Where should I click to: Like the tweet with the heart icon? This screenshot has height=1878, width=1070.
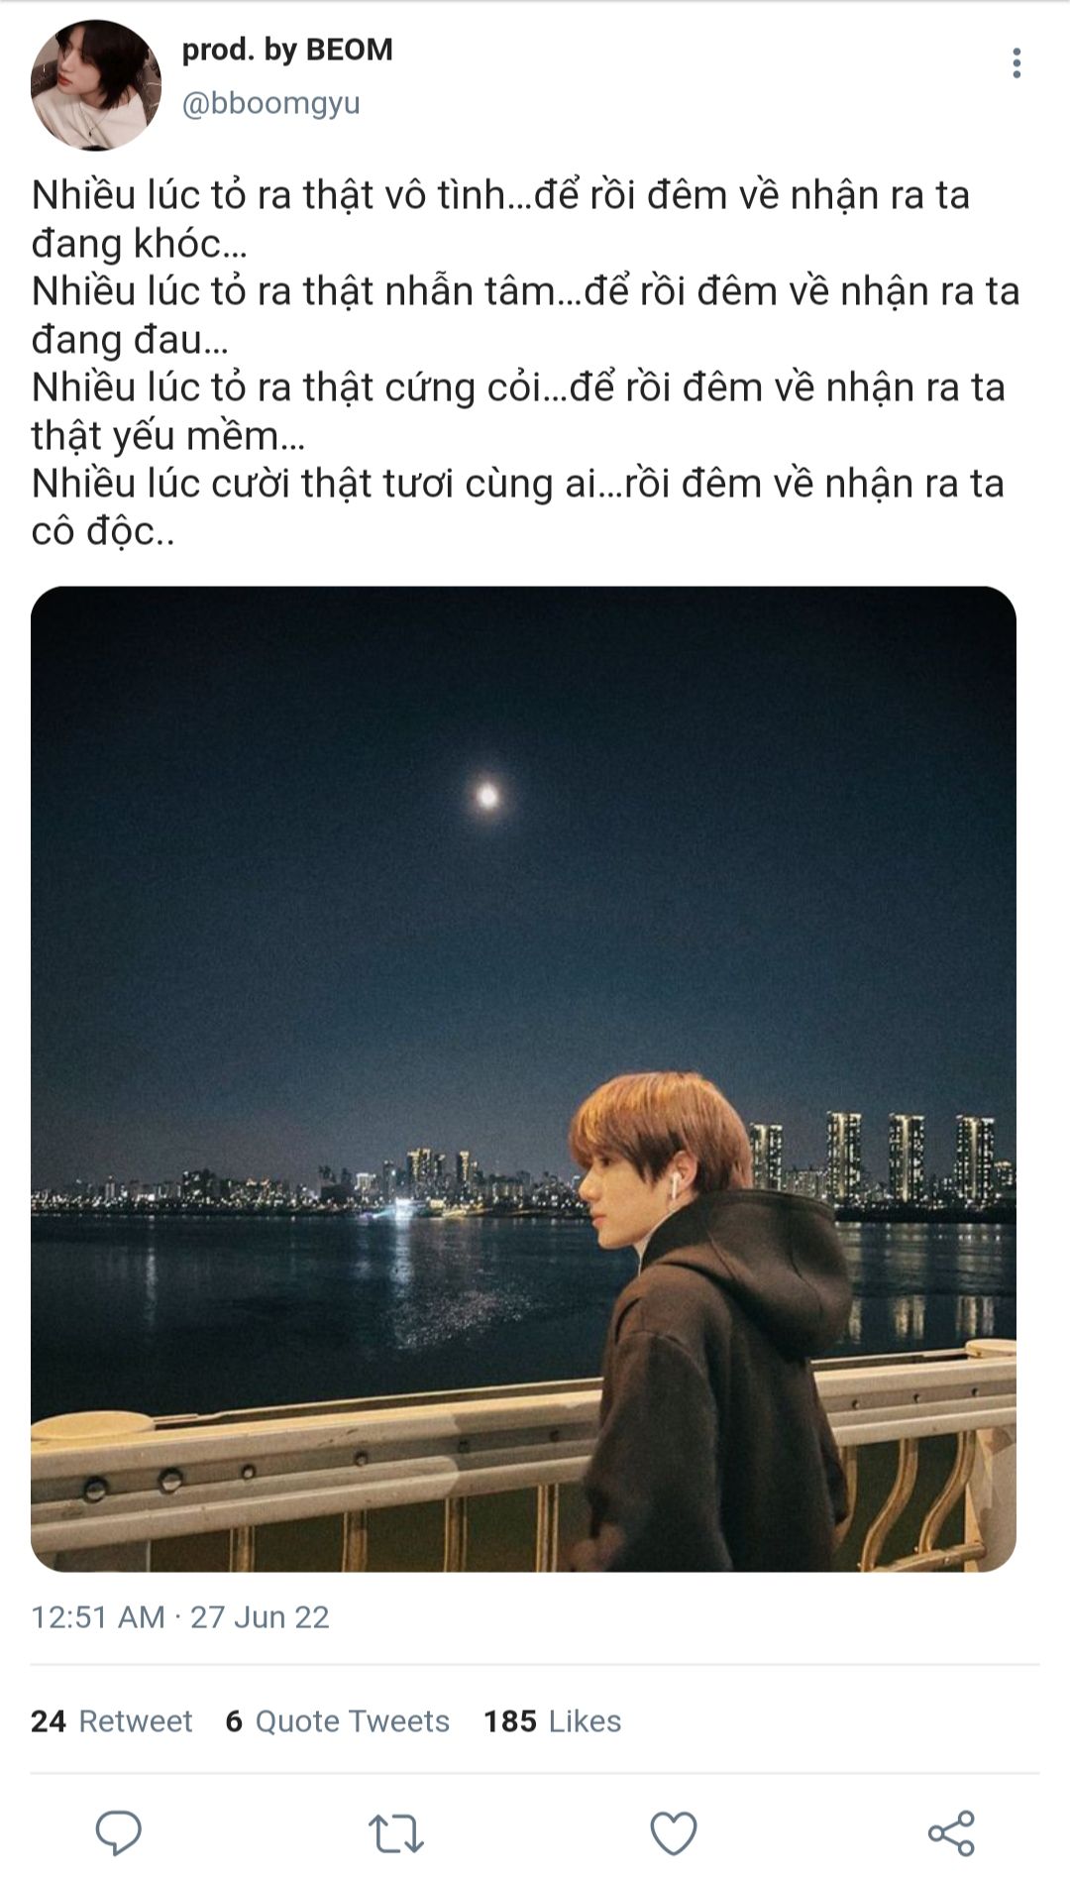pyautogui.click(x=674, y=1833)
